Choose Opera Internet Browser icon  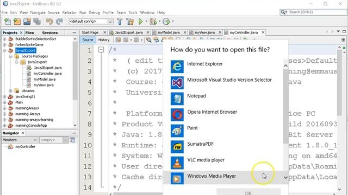pyautogui.click(x=177, y=115)
